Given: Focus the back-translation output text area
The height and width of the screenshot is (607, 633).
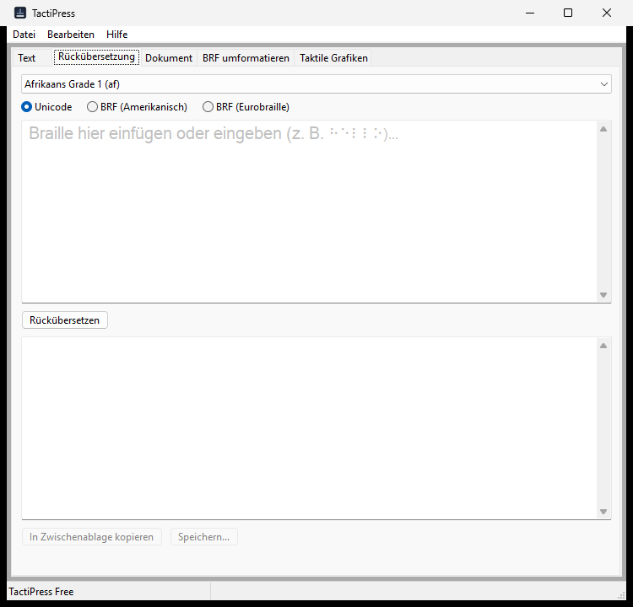Looking at the screenshot, I should (309, 428).
